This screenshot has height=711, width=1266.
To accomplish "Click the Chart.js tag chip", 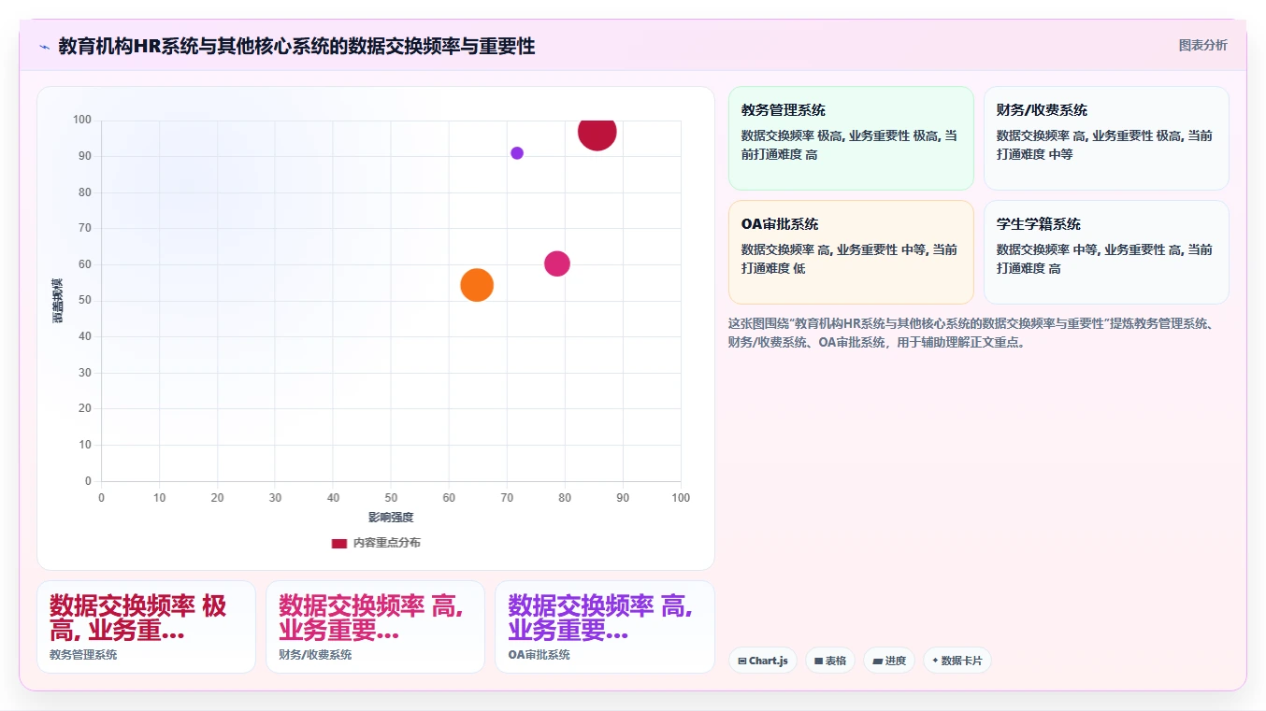I will point(763,661).
